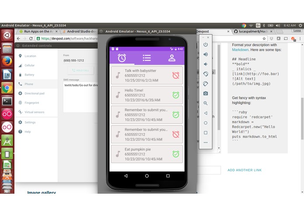Rotate emulator left with first rotate icon

coord(206,74)
